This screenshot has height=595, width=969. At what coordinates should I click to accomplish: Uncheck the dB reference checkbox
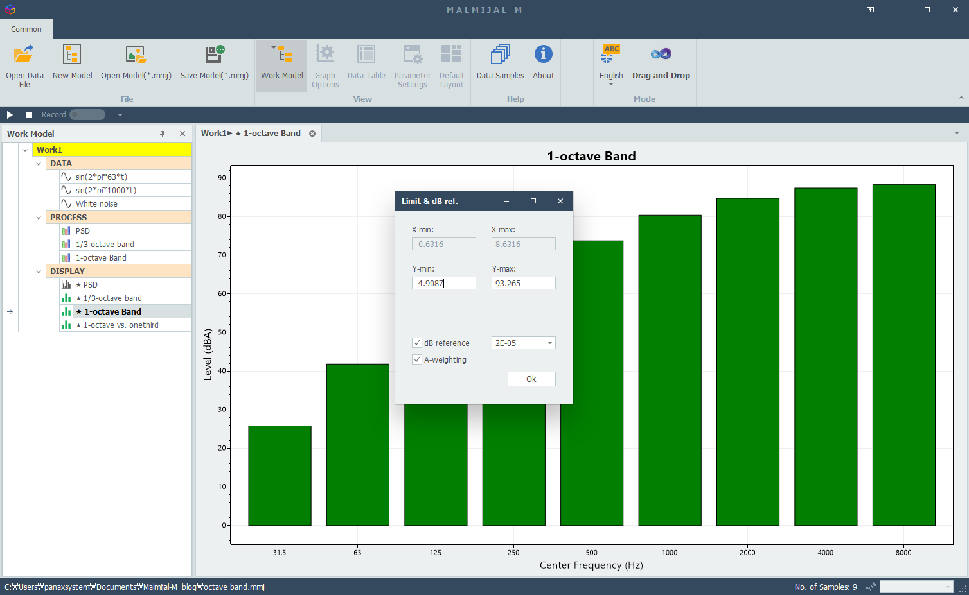tap(417, 343)
